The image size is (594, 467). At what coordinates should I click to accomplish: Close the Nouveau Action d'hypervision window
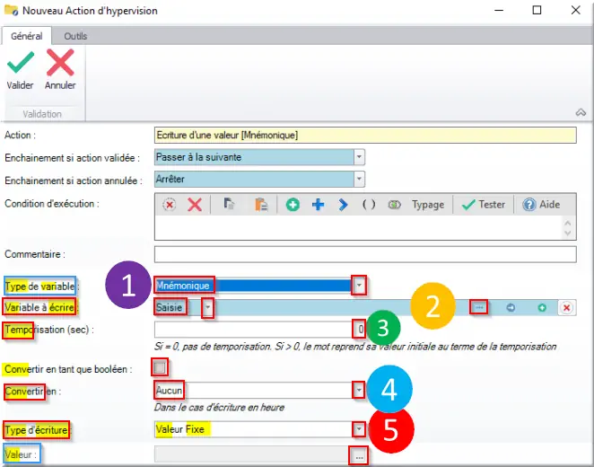click(x=576, y=10)
